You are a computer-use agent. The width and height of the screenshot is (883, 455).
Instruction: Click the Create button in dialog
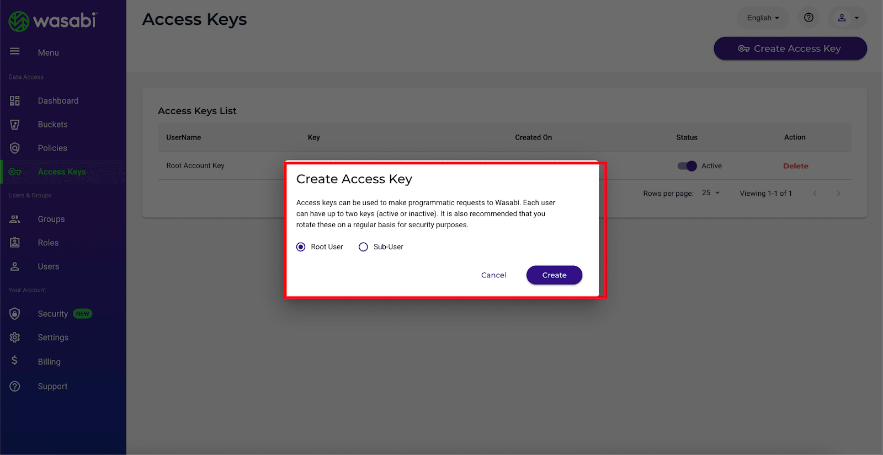tap(554, 275)
